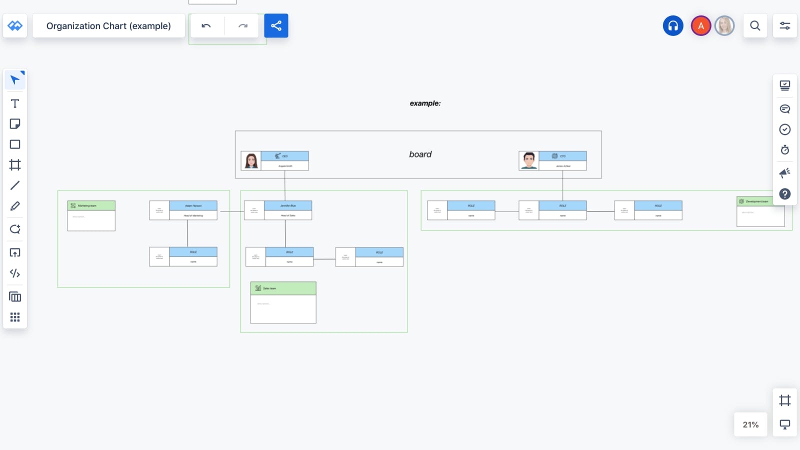
Task: Choose the Shape tool
Action: click(15, 144)
